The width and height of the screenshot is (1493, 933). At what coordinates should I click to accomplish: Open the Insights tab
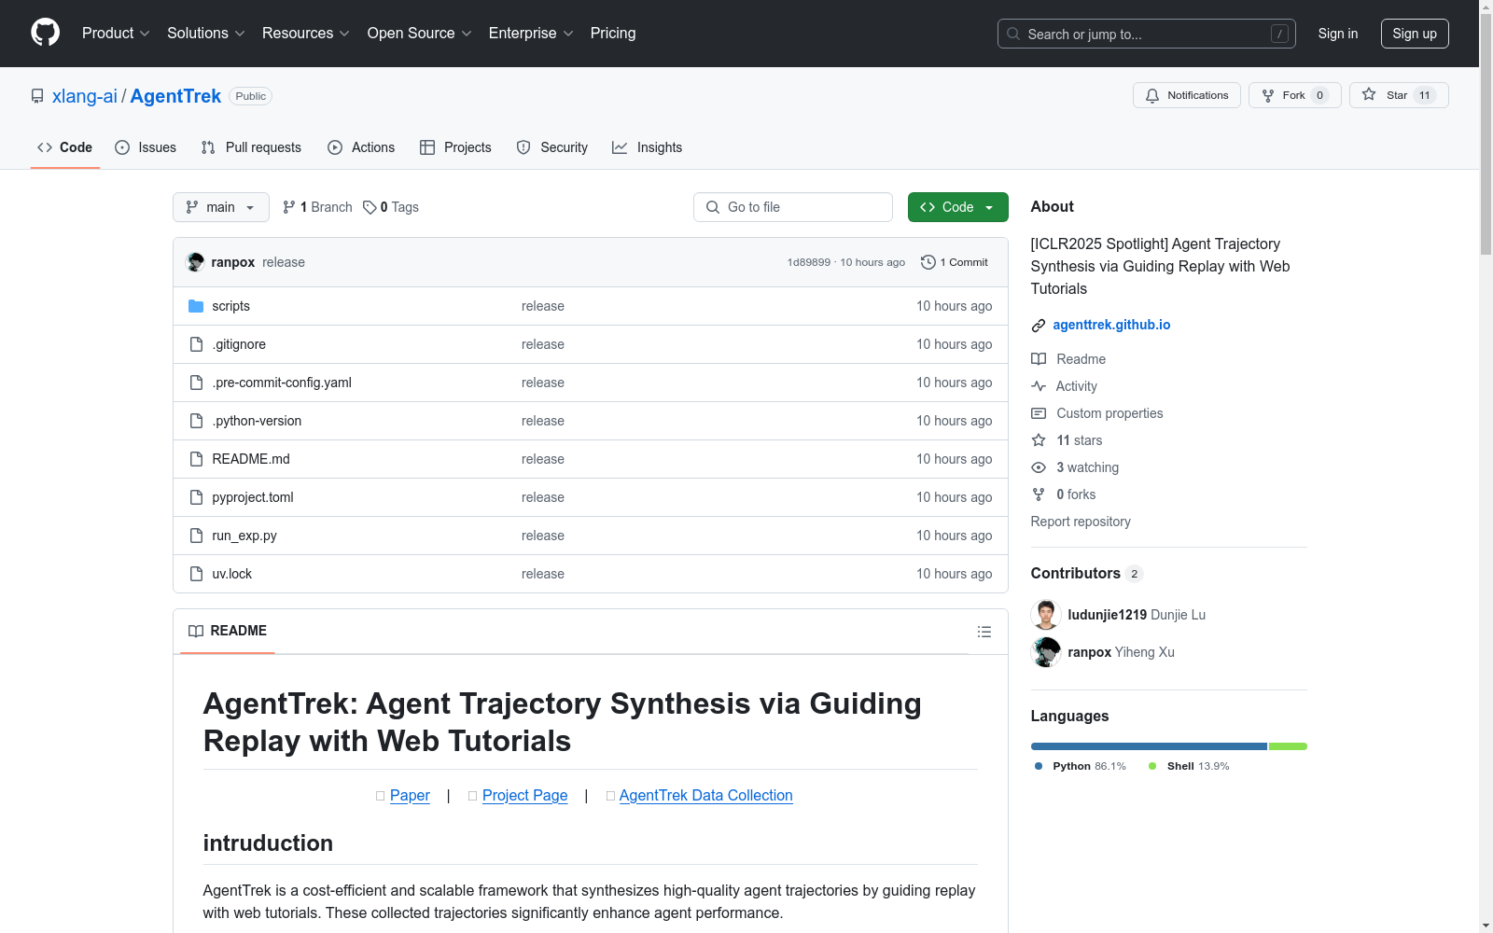pos(647,147)
